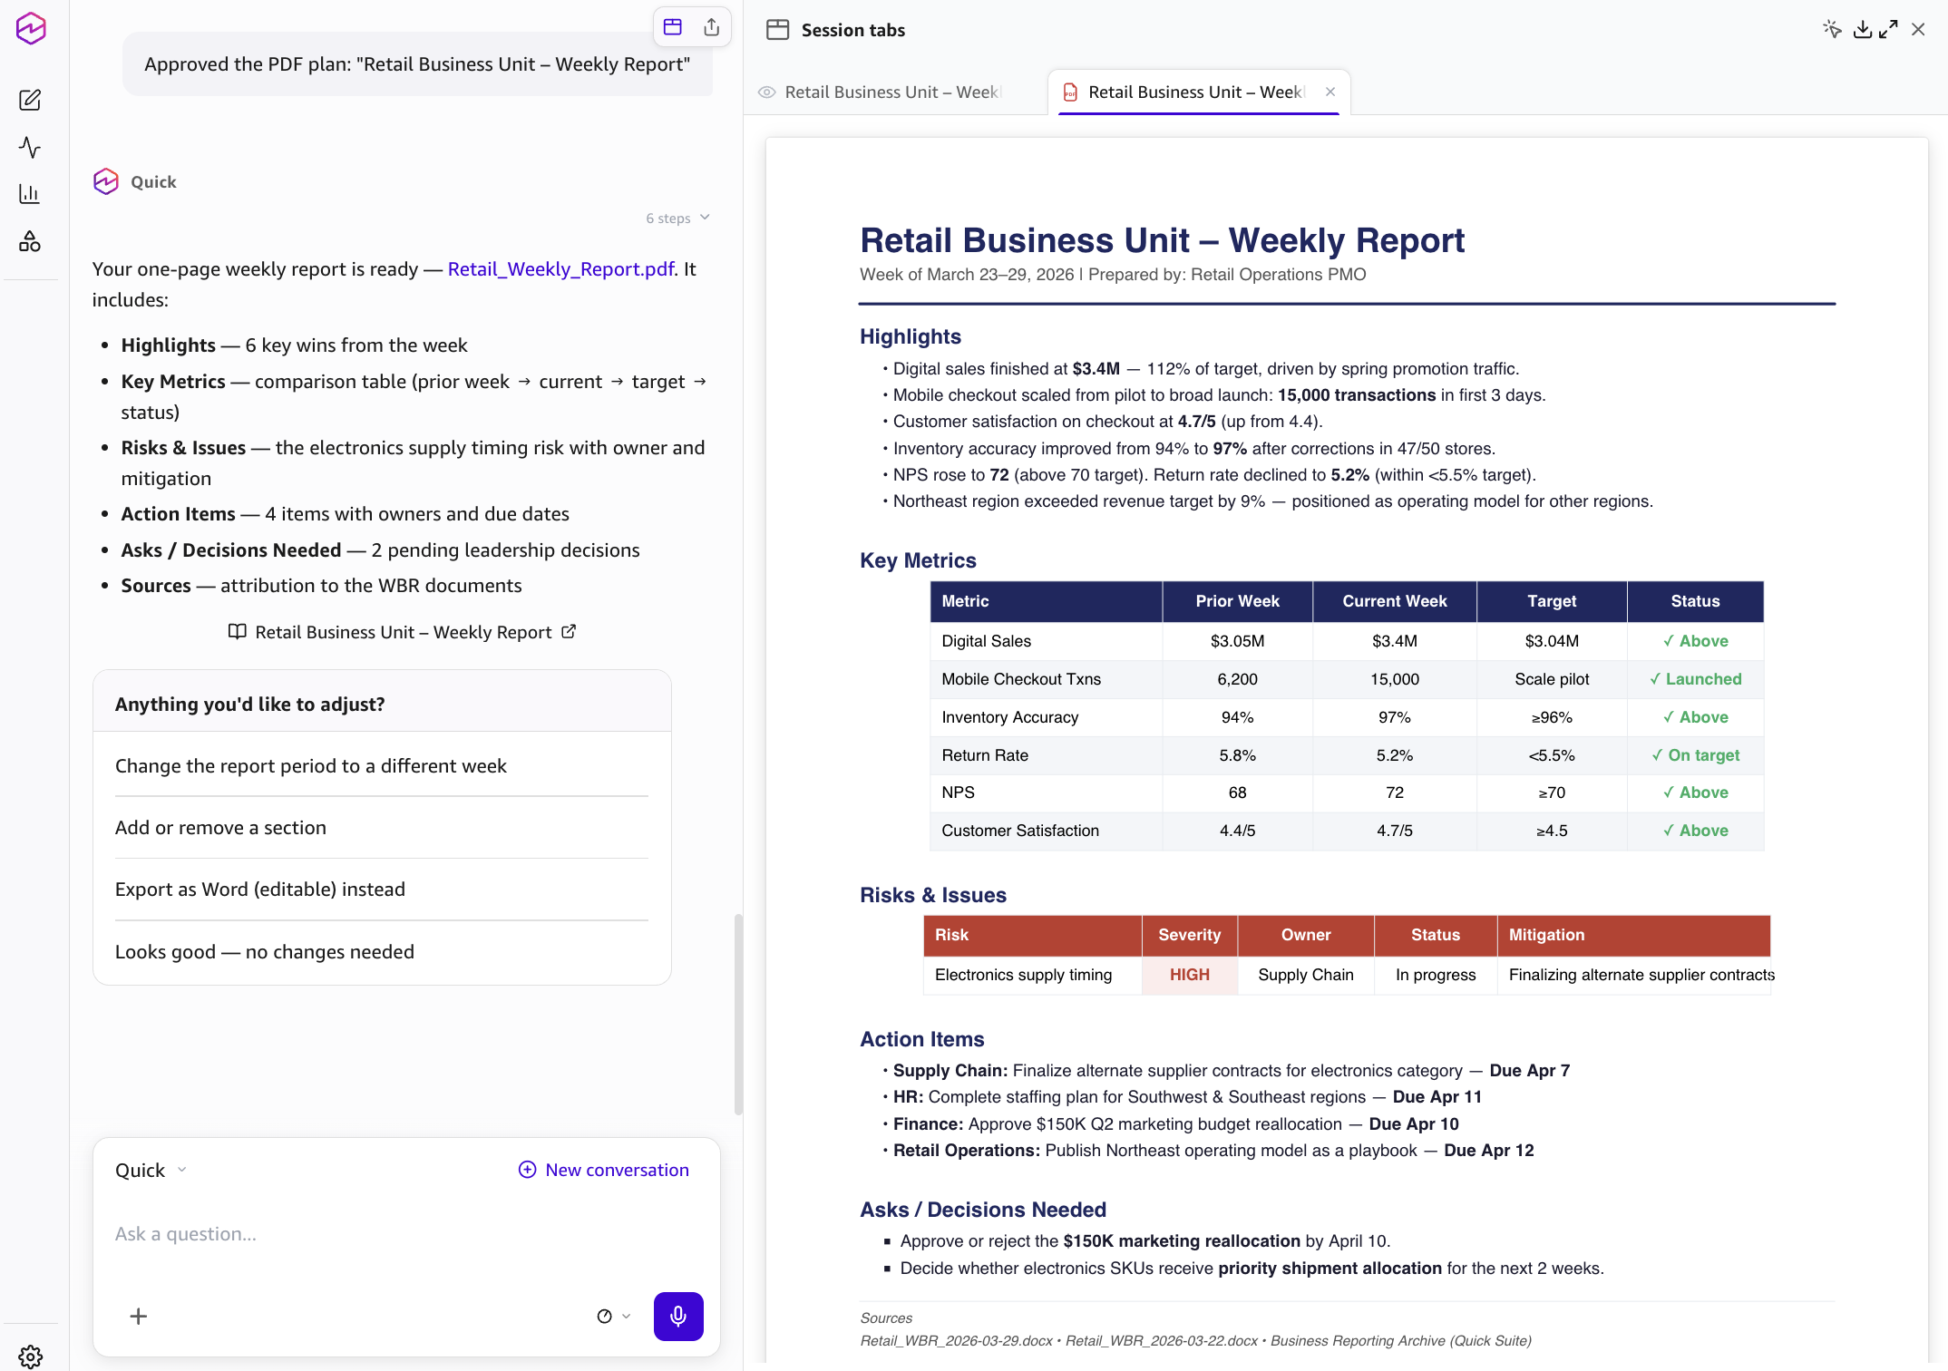Click the share conversation icon

click(712, 27)
